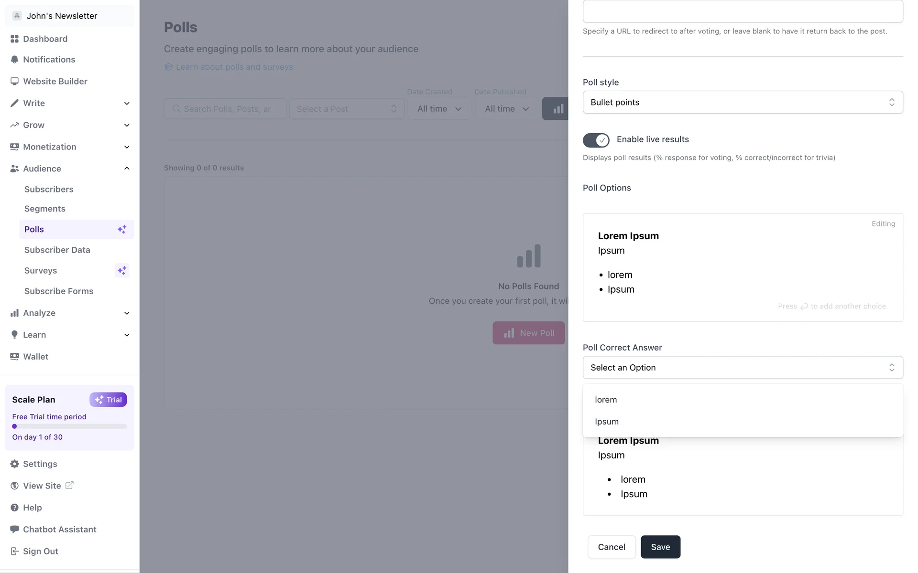Collapse the Audience section chevron
Screen dimensions: 918x573
(127, 169)
